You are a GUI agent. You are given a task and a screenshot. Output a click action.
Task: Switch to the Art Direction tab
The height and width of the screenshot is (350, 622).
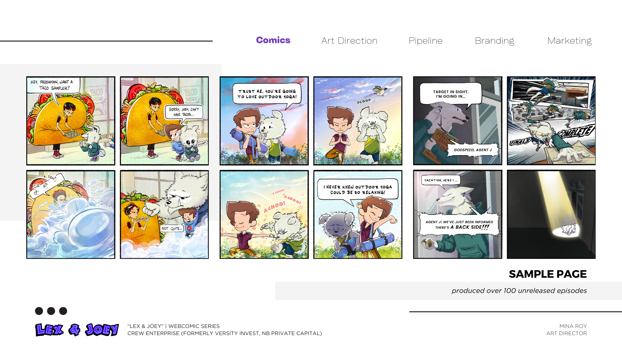[349, 41]
